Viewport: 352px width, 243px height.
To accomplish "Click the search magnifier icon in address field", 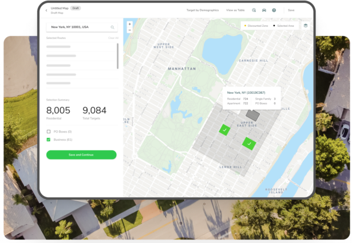I will pos(112,27).
